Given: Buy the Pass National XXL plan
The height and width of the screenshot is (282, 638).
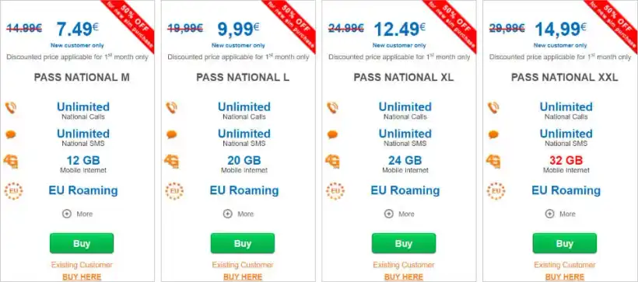Looking at the screenshot, I should click(x=565, y=243).
